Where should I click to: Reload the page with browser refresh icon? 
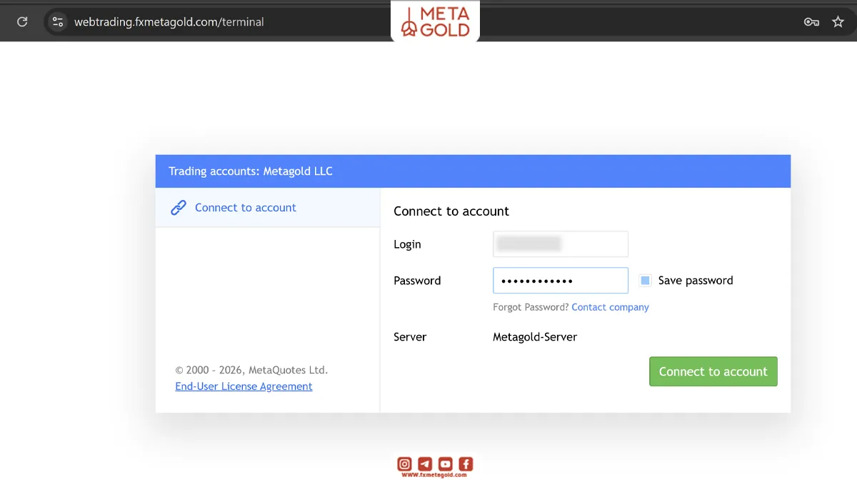click(x=22, y=22)
